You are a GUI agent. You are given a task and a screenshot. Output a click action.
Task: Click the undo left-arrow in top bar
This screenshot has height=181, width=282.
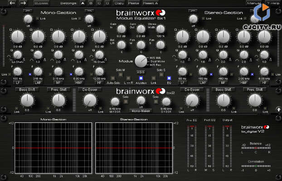[x=12, y=3]
